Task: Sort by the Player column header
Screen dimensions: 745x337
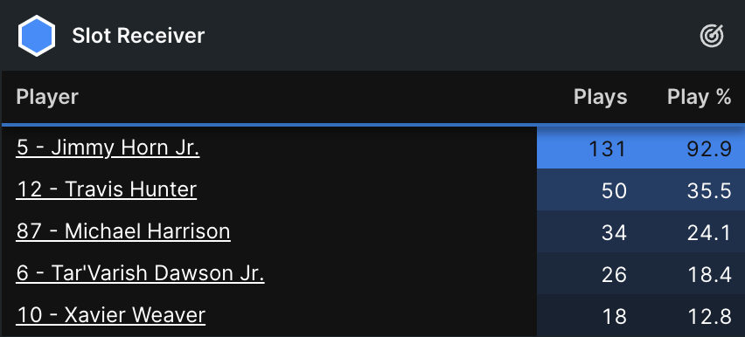Action: click(47, 97)
